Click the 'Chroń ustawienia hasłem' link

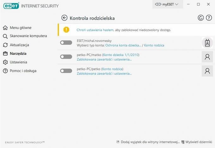point(95,30)
